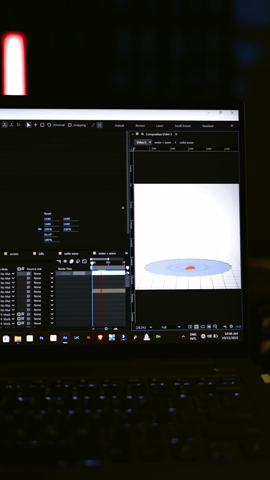Open first layer's Parent None dropdown

[43, 274]
